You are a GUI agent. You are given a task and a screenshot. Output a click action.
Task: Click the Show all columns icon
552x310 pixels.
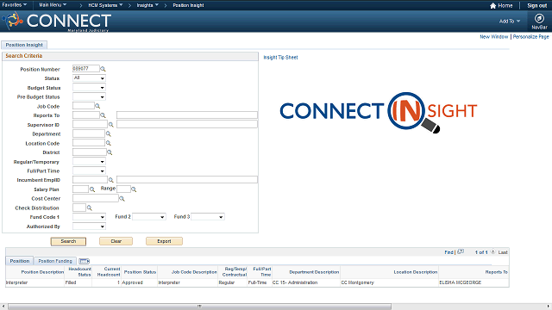click(85, 261)
